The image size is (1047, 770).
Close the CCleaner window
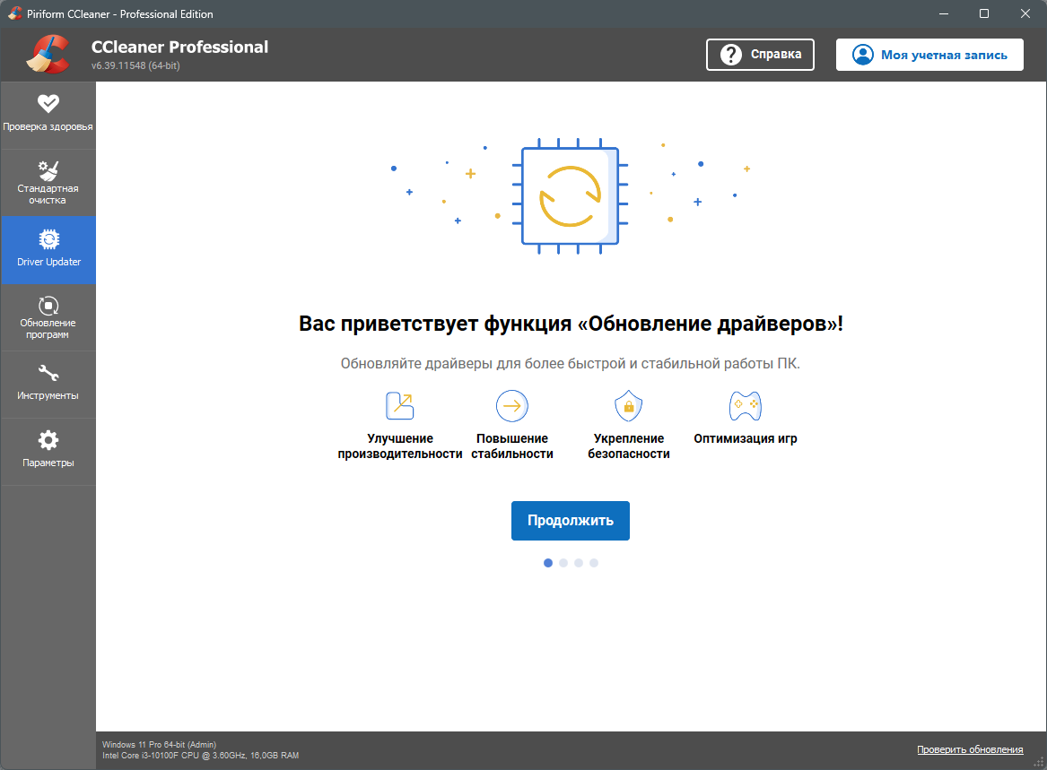click(1025, 13)
